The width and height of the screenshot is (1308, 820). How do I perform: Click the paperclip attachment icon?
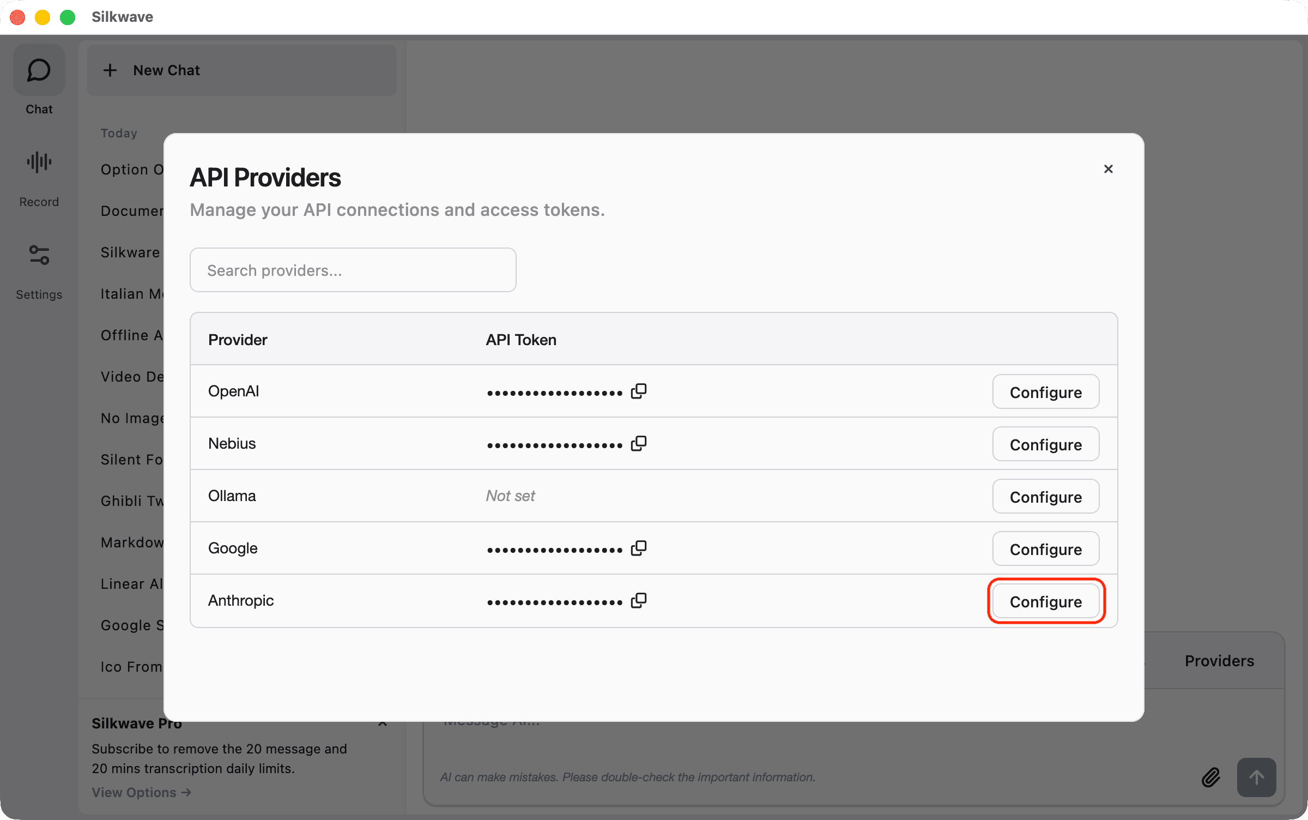tap(1210, 777)
